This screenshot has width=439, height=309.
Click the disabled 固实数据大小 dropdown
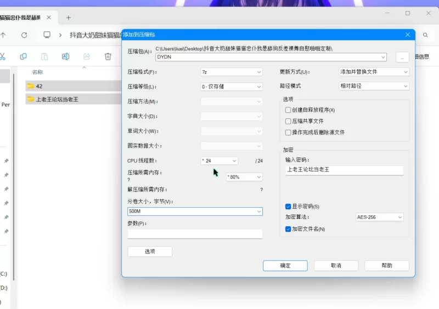pos(232,146)
